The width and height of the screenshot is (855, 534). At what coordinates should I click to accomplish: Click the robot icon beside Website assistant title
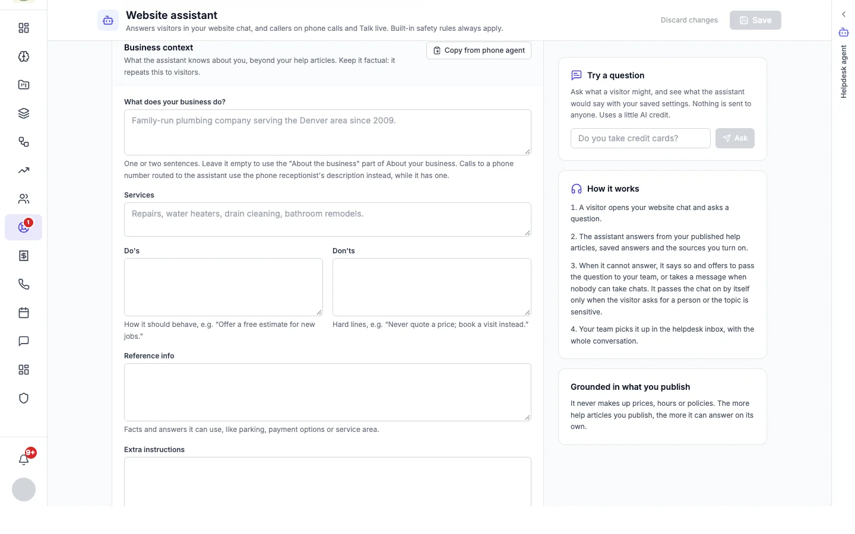tap(108, 20)
